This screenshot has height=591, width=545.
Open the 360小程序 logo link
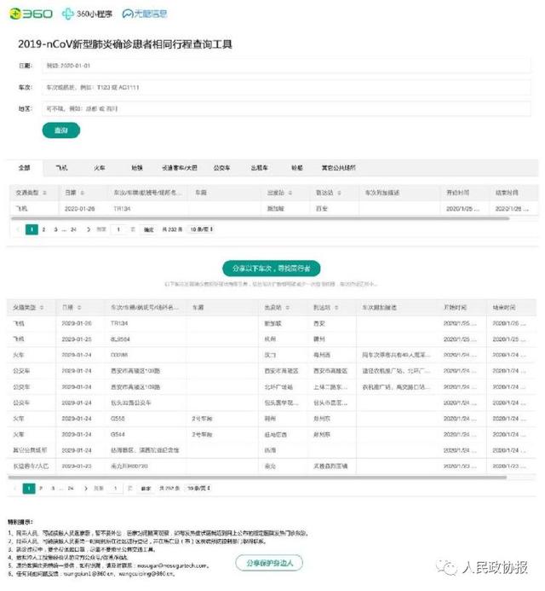[x=87, y=14]
